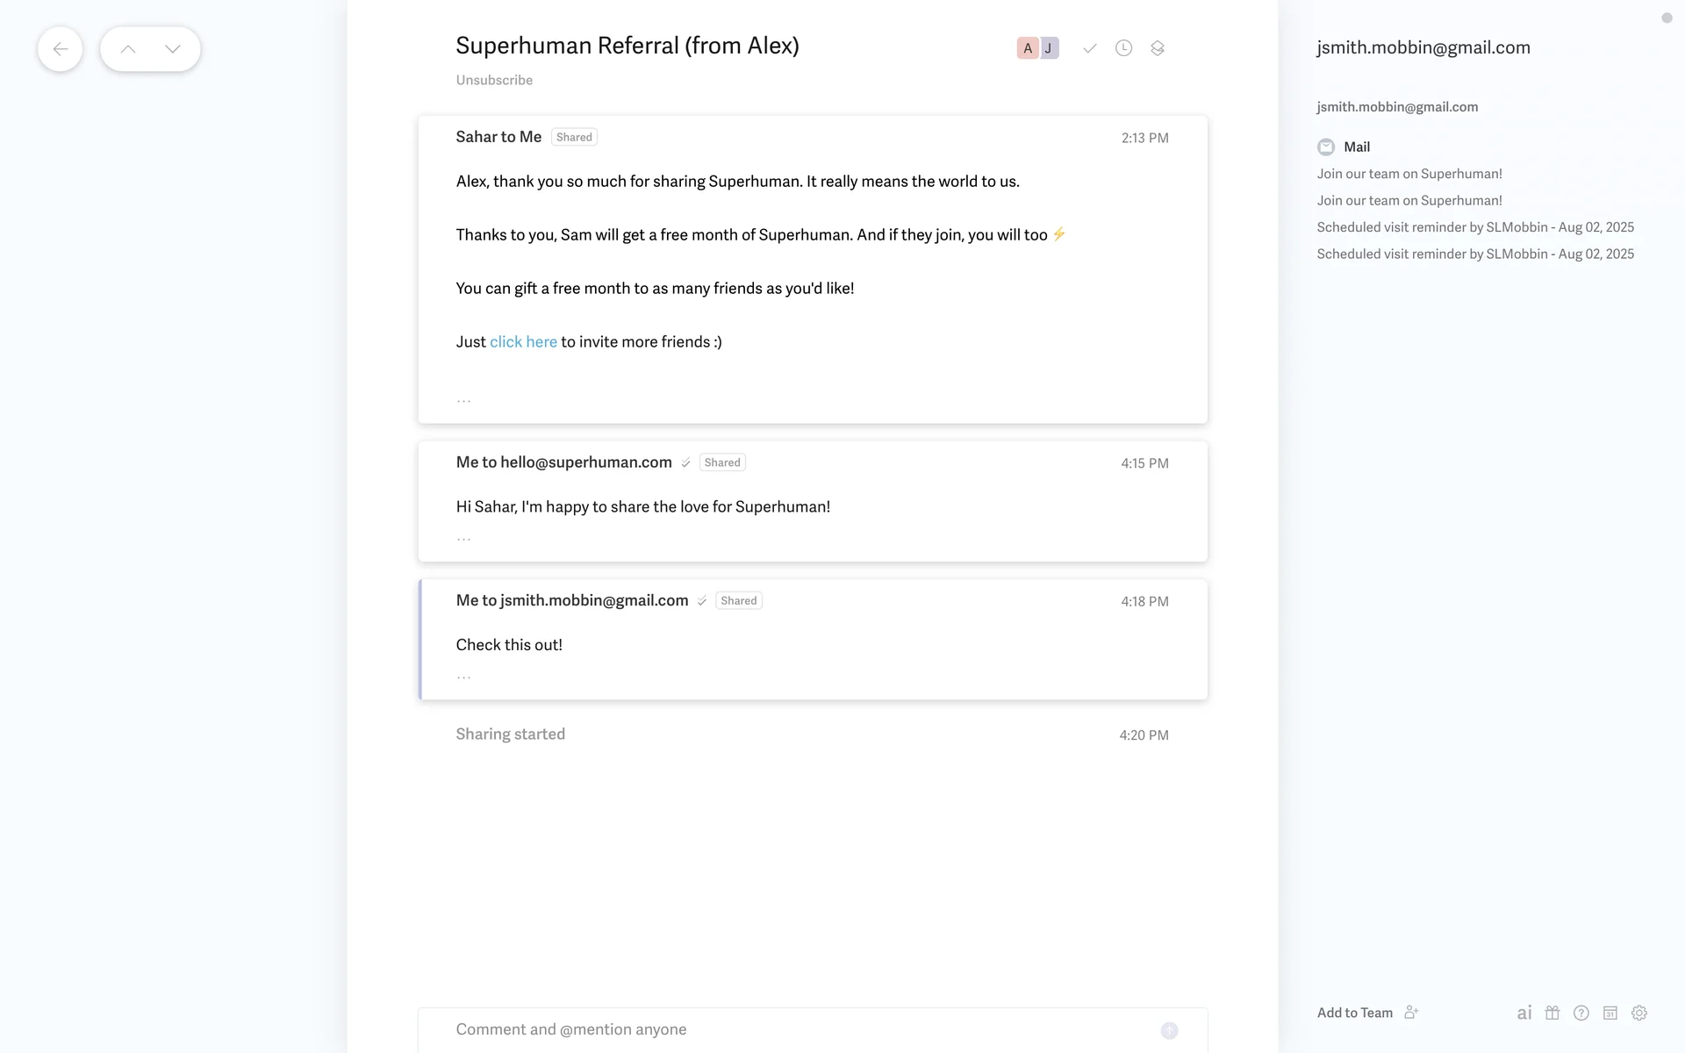Open the gift referral icon

coord(1552,1013)
